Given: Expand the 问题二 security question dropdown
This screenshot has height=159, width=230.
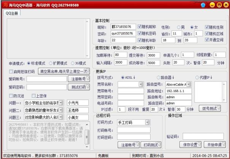Looking at the screenshot, I should pyautogui.click(x=61, y=110).
